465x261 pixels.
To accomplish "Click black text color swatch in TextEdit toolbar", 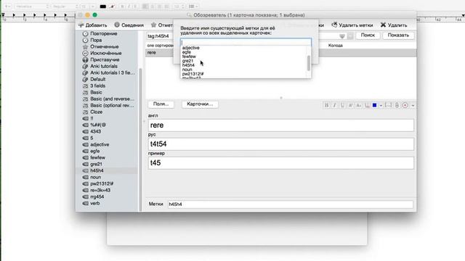I will 103,7.
